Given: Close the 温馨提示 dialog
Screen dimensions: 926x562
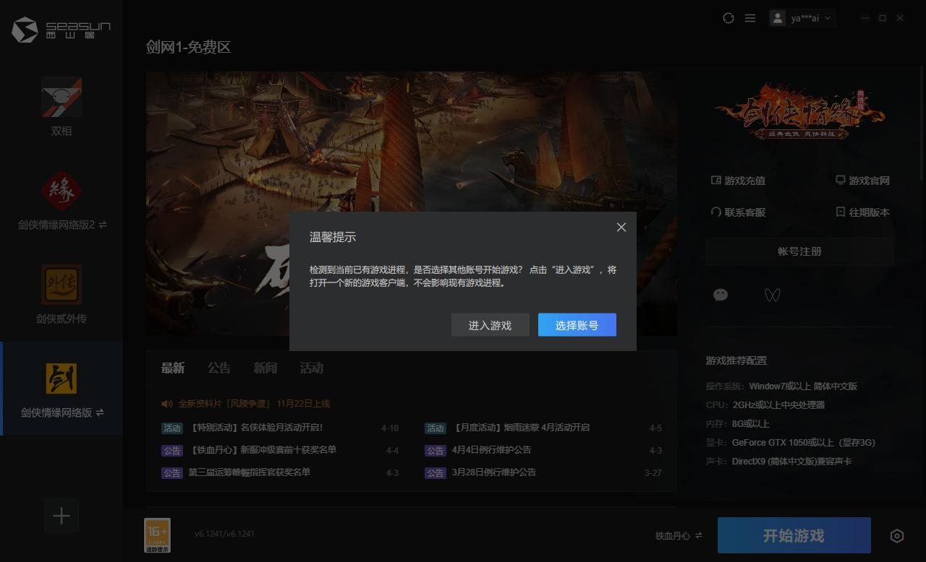Looking at the screenshot, I should (621, 228).
